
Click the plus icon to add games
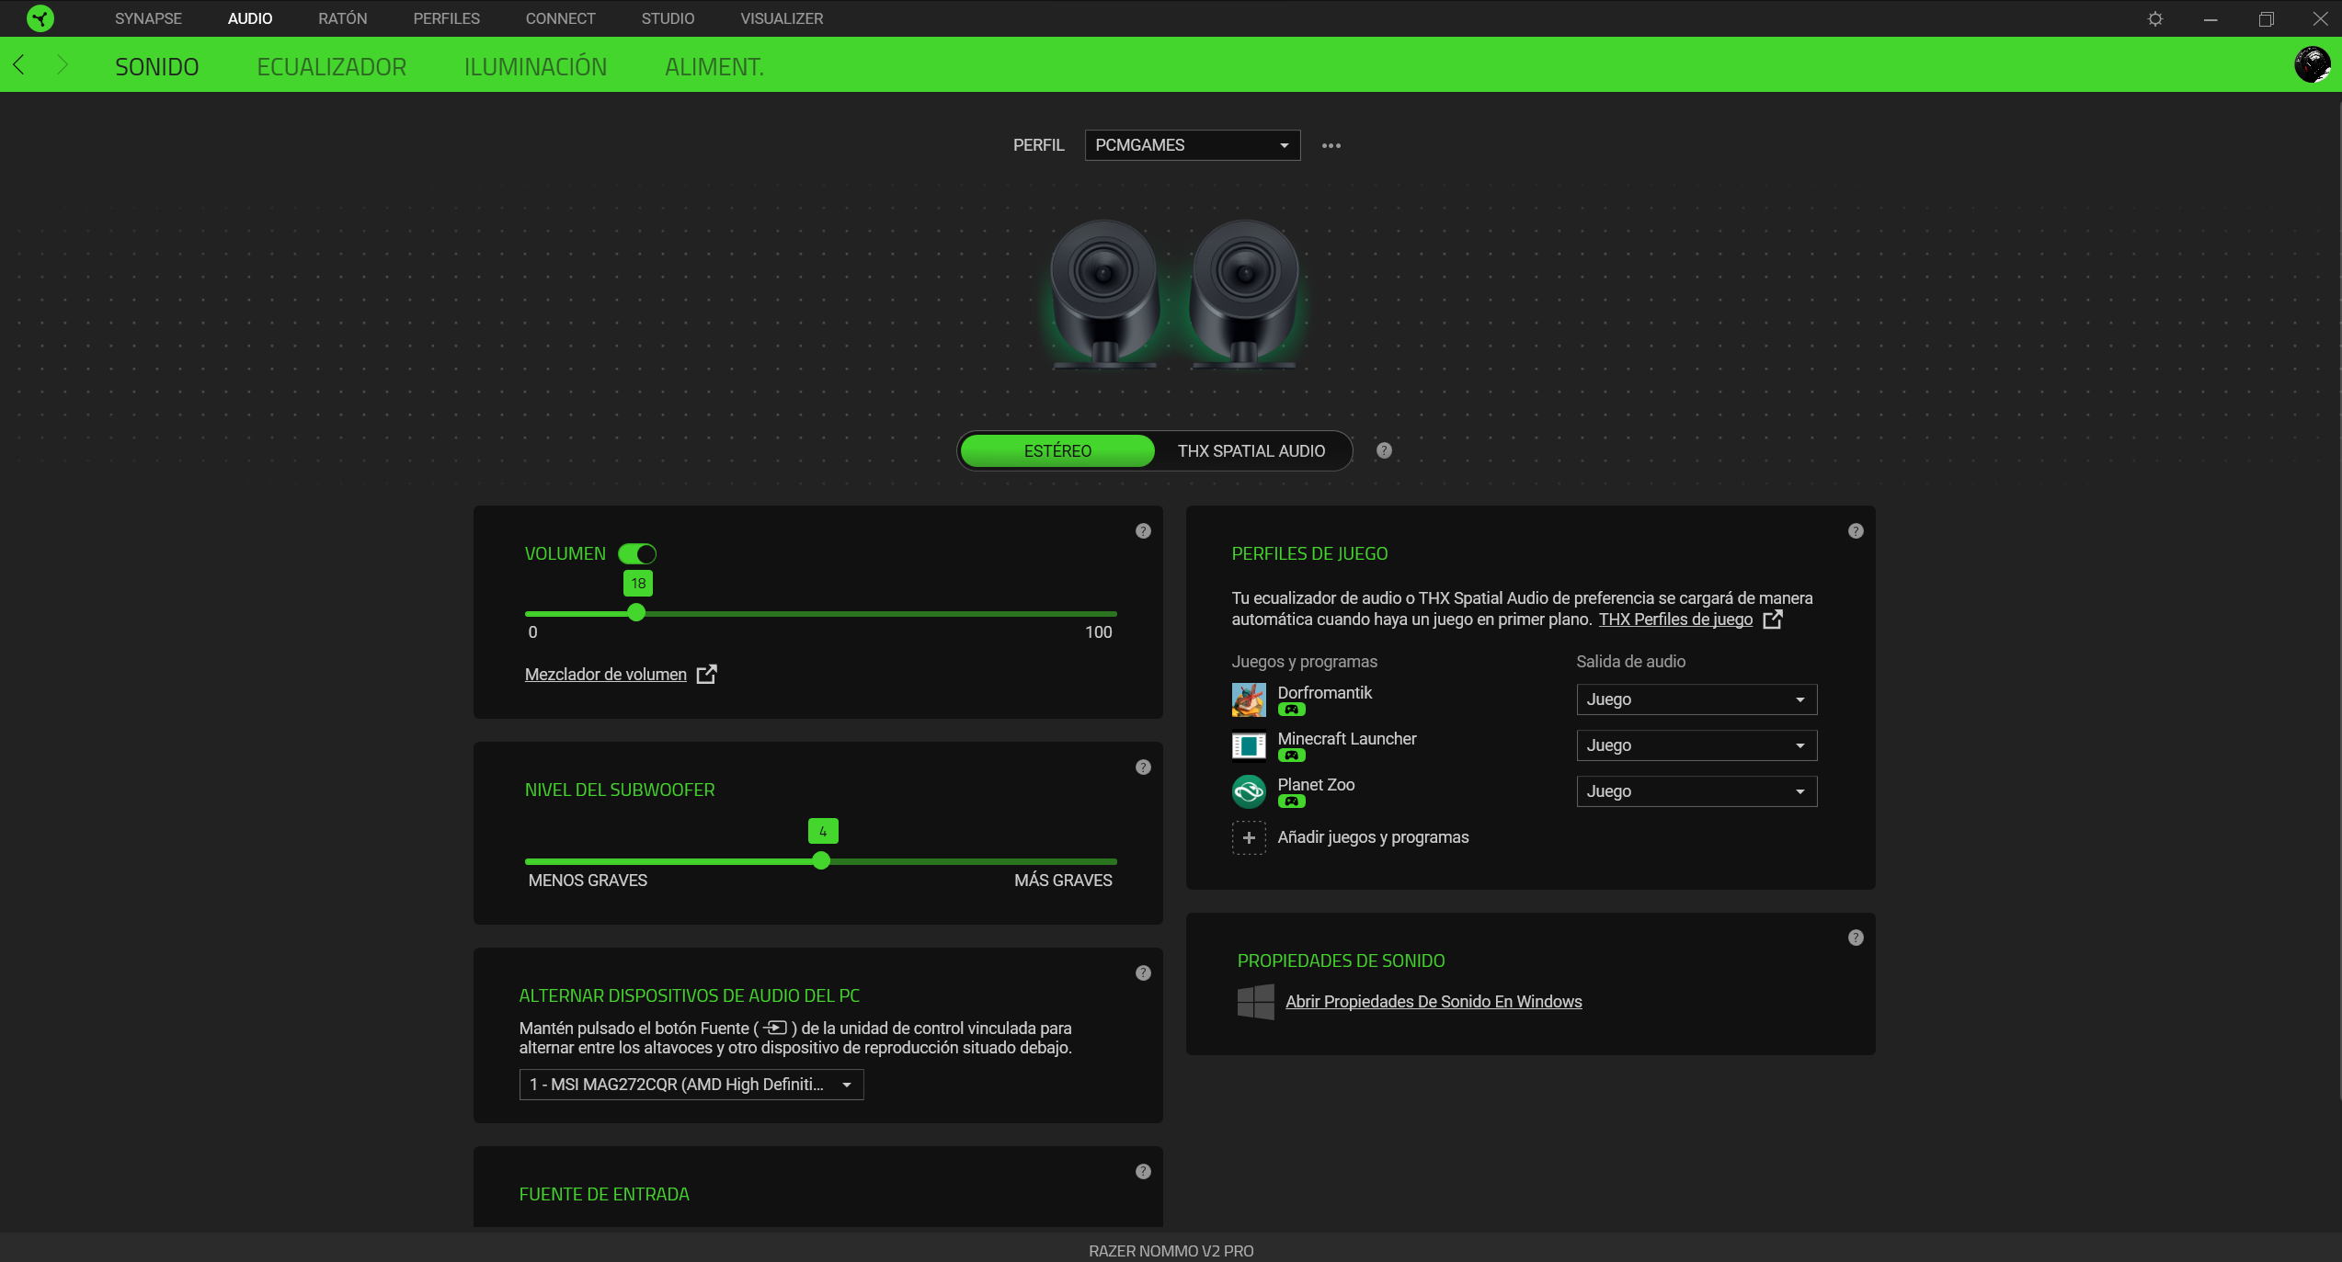click(1249, 838)
